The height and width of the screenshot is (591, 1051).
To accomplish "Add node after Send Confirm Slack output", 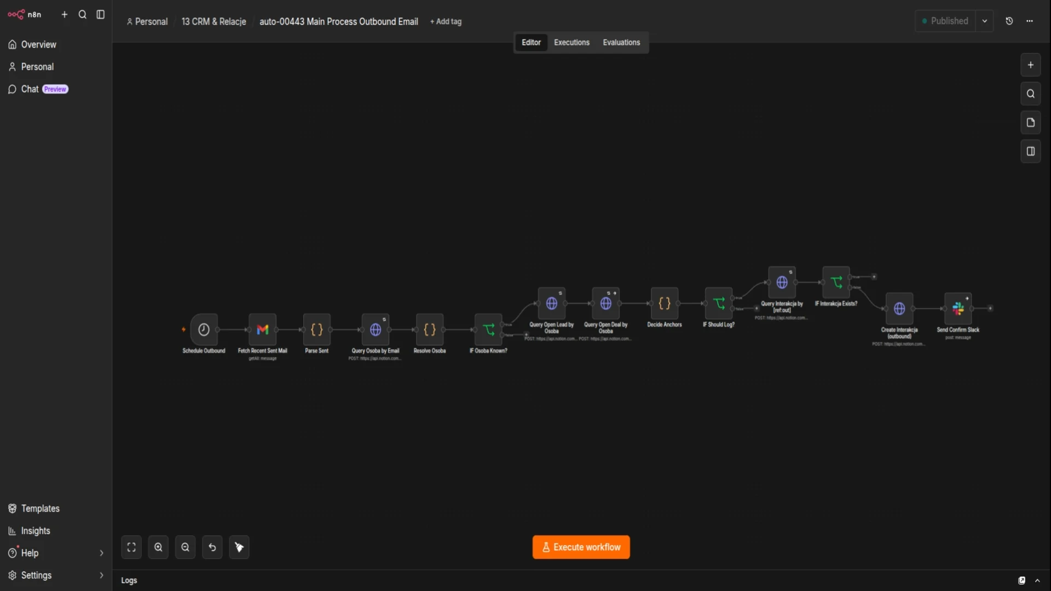I will (x=990, y=309).
